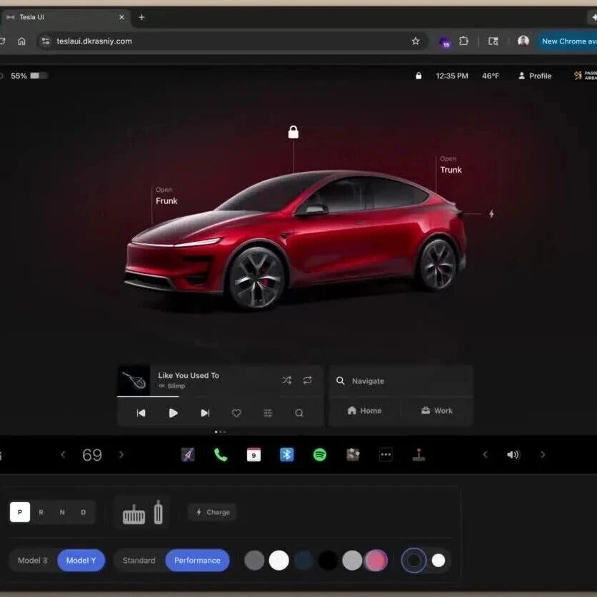
Task: Open the green Phone app icon
Action: click(x=221, y=454)
